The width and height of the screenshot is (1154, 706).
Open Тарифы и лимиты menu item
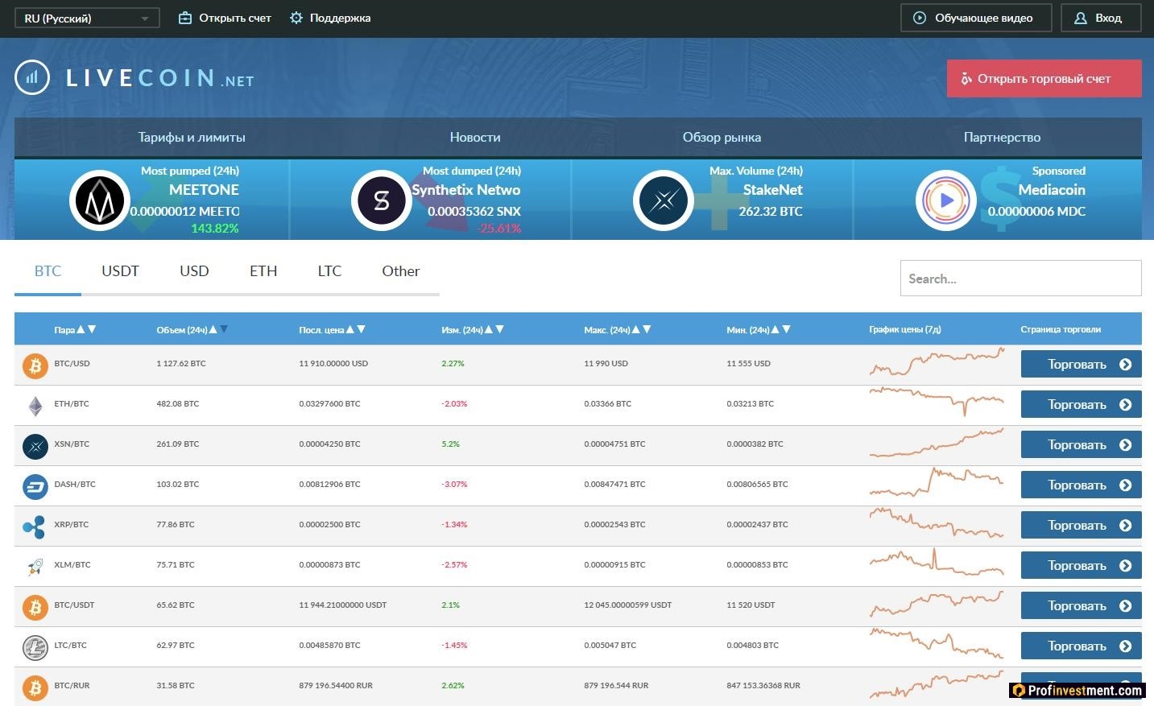[192, 137]
